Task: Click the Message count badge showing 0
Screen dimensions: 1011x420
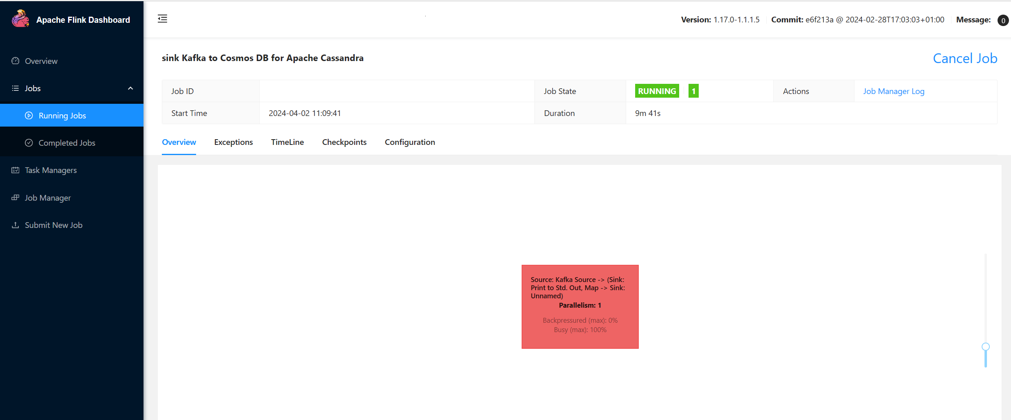Action: pyautogui.click(x=1003, y=20)
